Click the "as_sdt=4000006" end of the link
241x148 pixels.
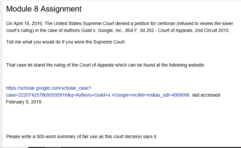coord(172,95)
